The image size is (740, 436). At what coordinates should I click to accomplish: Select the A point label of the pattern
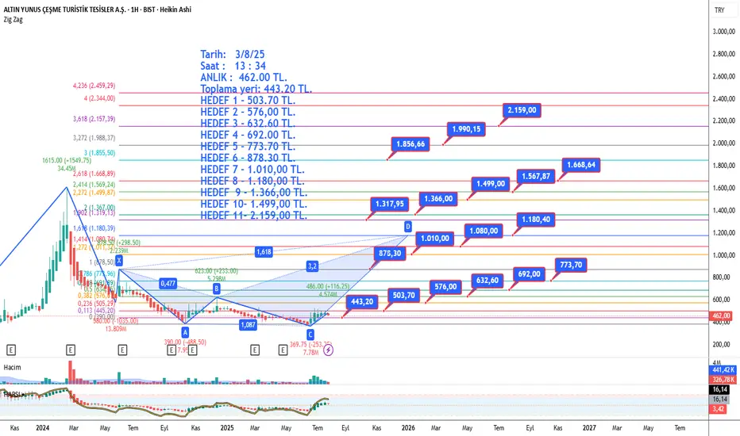pos(185,332)
